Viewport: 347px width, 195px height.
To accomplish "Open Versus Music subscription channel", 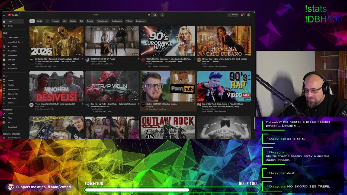I will (13, 42).
